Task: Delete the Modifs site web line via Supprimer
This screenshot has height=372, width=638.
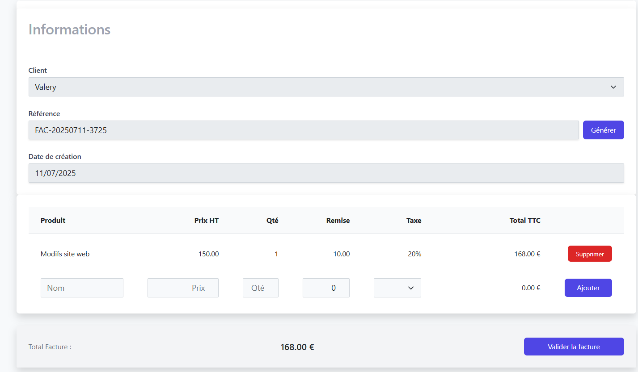Action: pyautogui.click(x=589, y=254)
